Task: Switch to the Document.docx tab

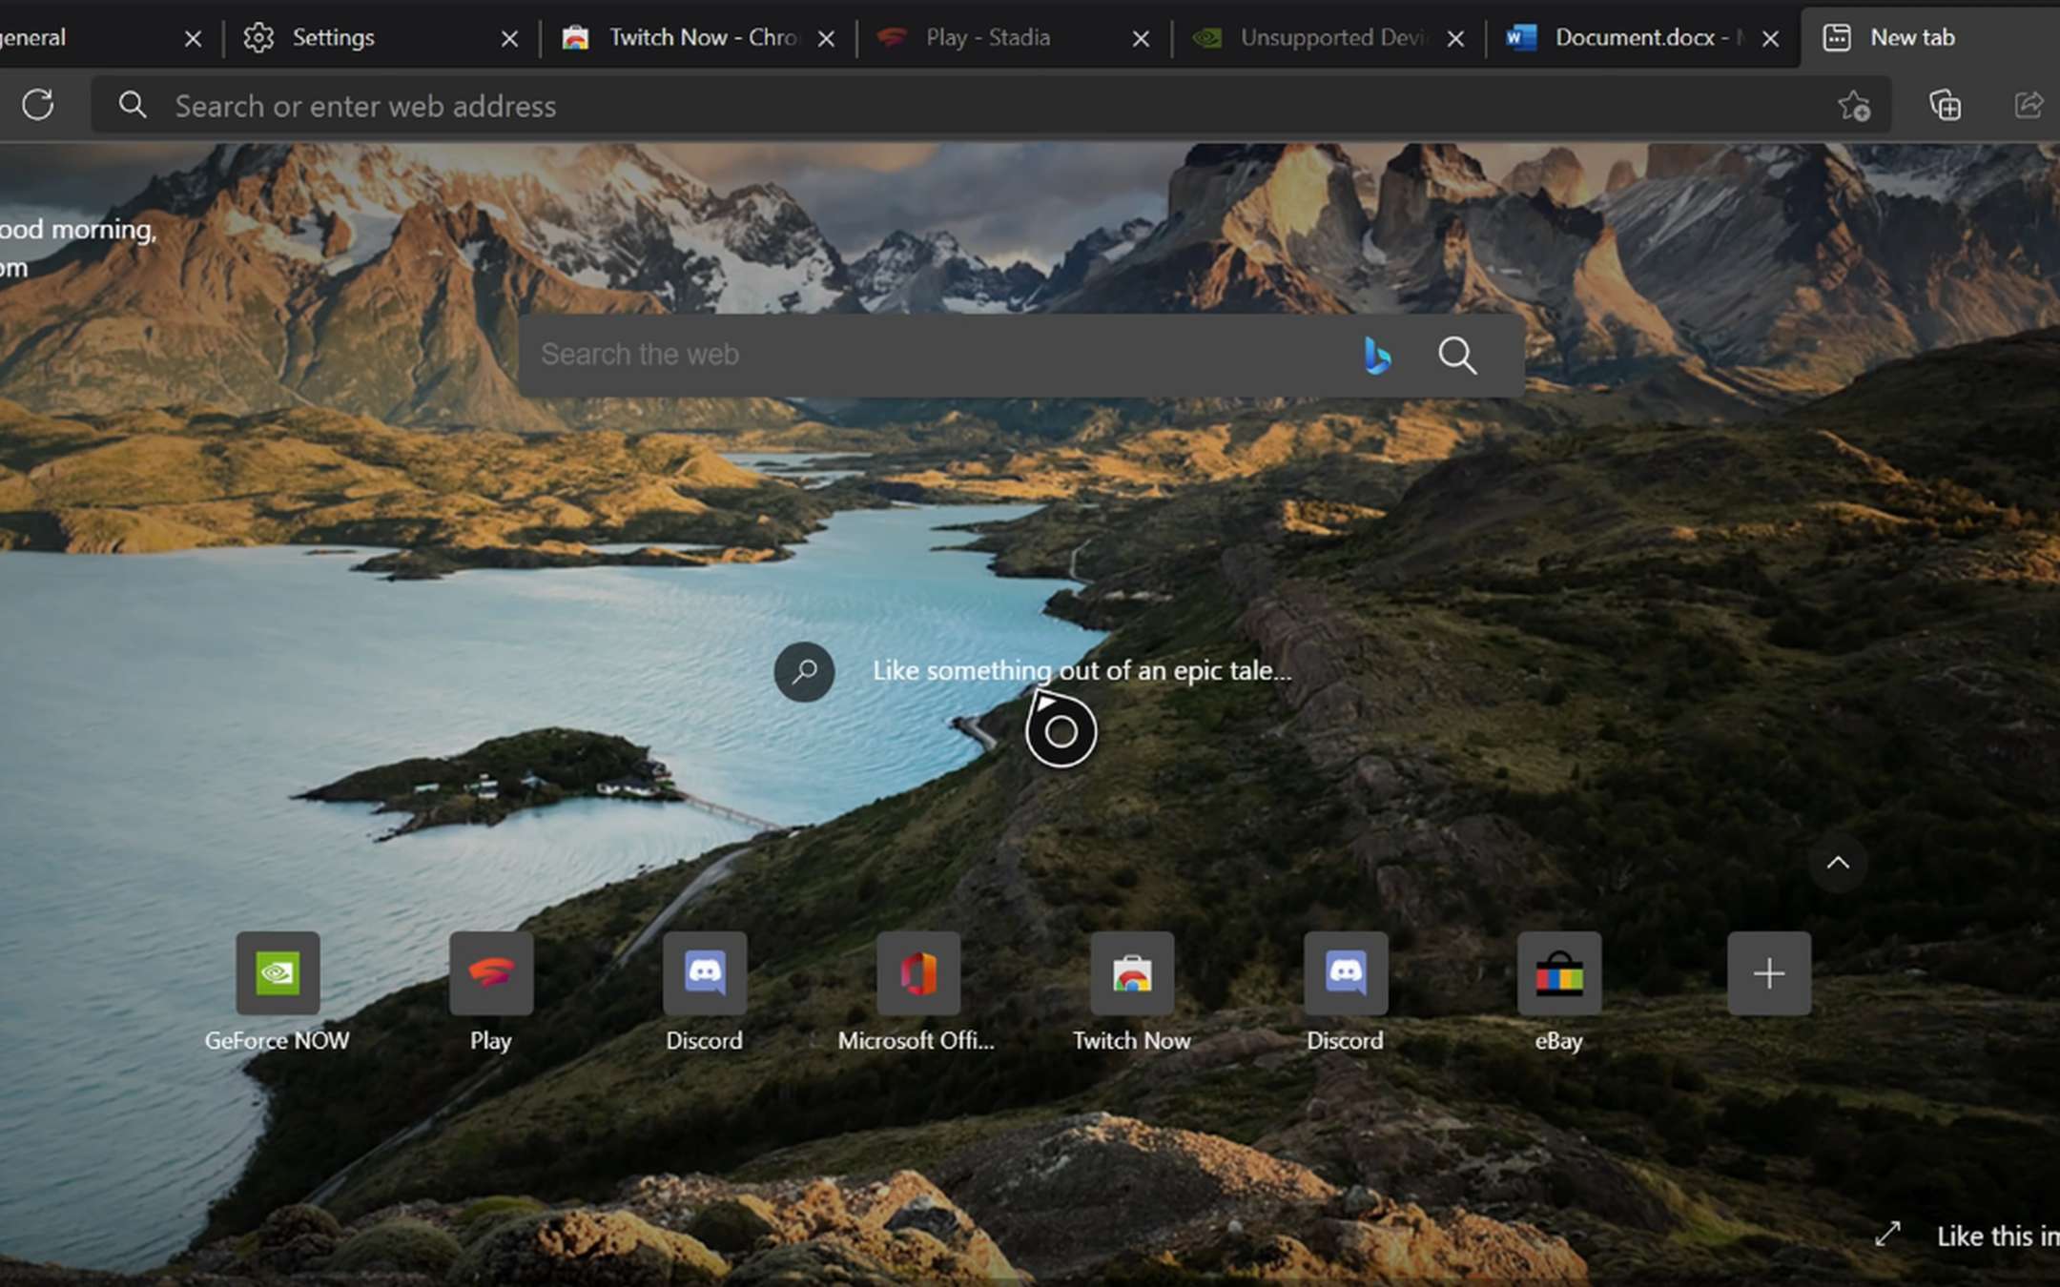Action: [1635, 37]
